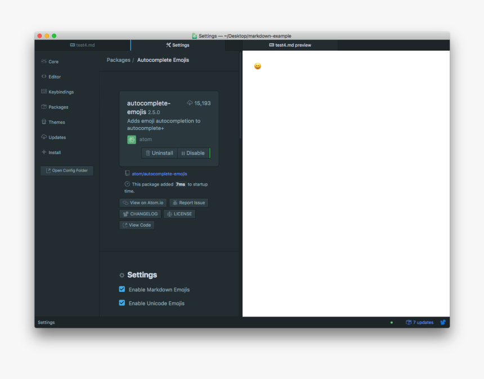The image size is (484, 379).
Task: Click the external link icon on View Code
Action: pyautogui.click(x=125, y=225)
